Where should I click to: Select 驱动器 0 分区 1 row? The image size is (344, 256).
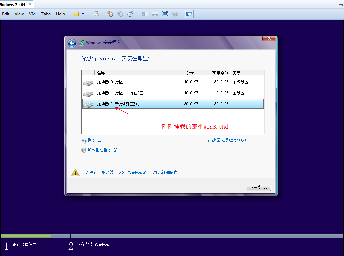click(172, 82)
